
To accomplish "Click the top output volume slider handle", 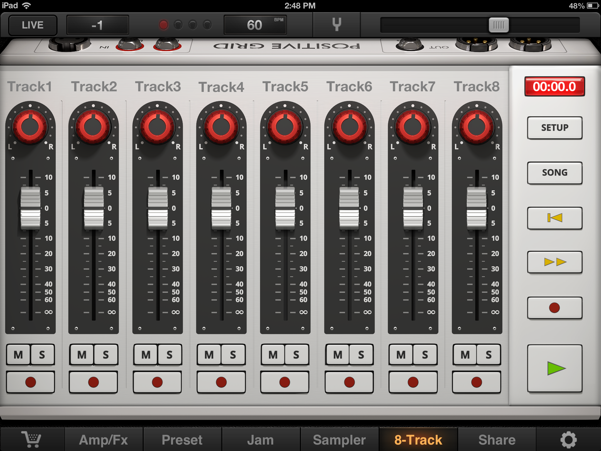I will tap(499, 25).
